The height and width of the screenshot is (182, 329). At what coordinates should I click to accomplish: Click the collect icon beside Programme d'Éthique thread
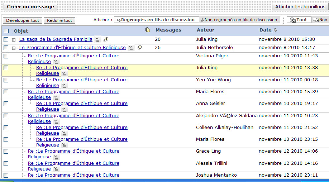coord(139,48)
